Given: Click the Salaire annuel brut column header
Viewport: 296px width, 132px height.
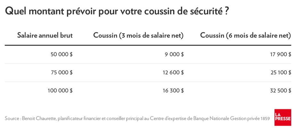Looking at the screenshot, I should click(45, 35).
